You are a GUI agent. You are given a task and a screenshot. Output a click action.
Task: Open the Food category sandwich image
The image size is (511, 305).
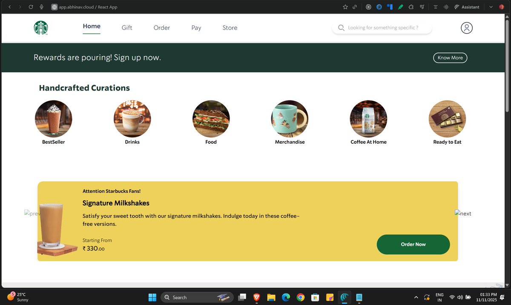(x=211, y=119)
